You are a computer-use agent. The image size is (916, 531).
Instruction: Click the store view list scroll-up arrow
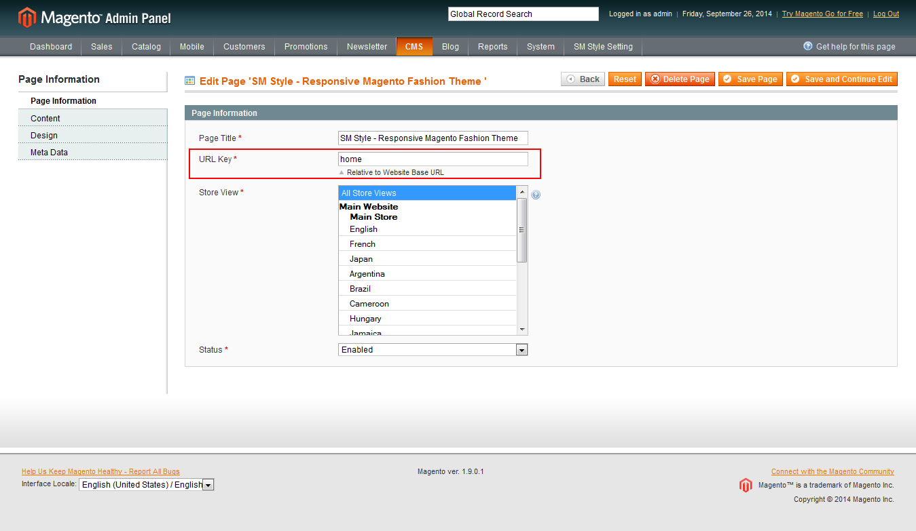[522, 192]
